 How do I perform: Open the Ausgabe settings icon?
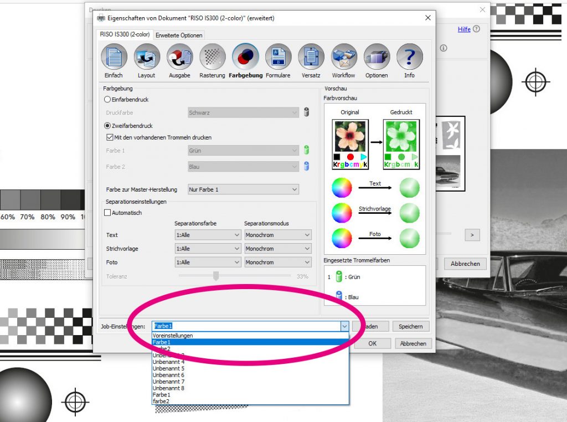click(180, 57)
